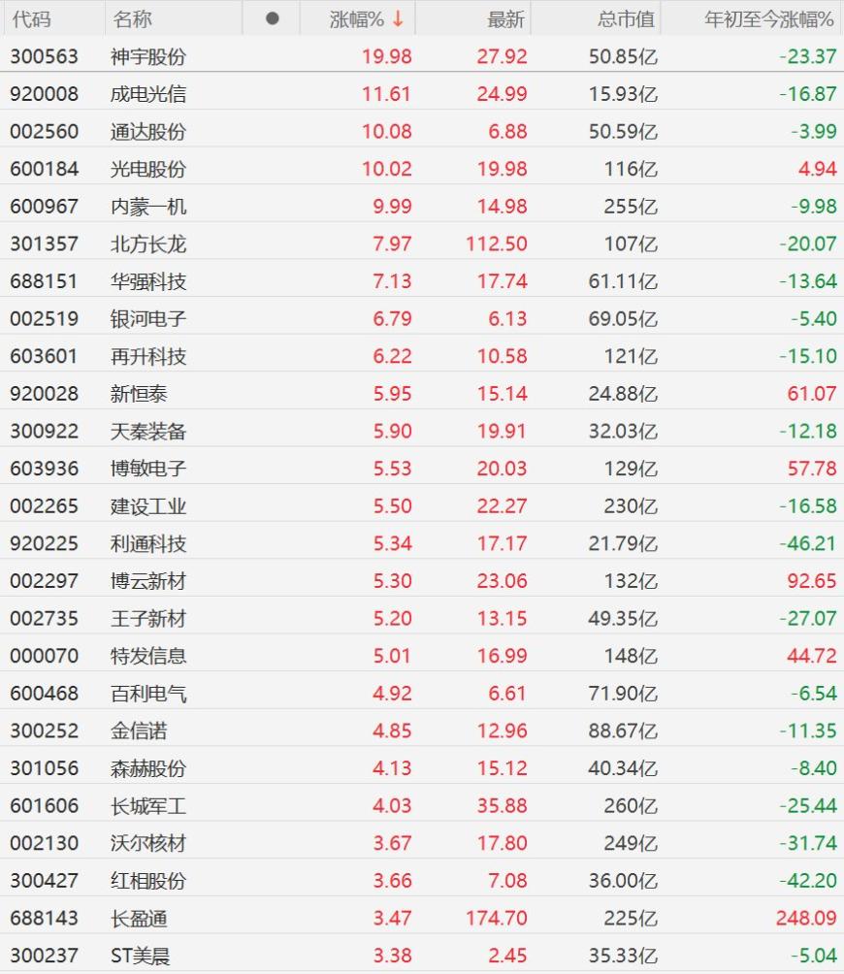Sort by 总市值 column header
This screenshot has height=974, width=844.
click(x=626, y=19)
